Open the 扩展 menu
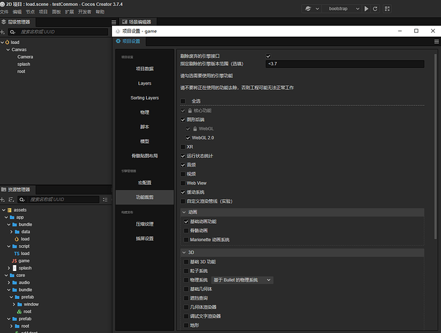Viewport: 441px width, 333px height. tap(69, 12)
